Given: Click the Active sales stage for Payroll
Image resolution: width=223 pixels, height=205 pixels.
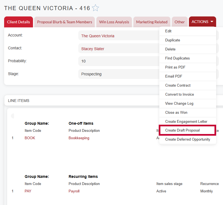Looking at the screenshot, I should pyautogui.click(x=161, y=191).
